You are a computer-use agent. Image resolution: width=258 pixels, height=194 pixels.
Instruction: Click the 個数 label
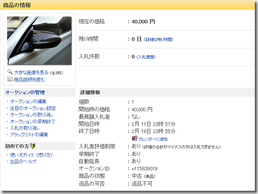click(84, 102)
